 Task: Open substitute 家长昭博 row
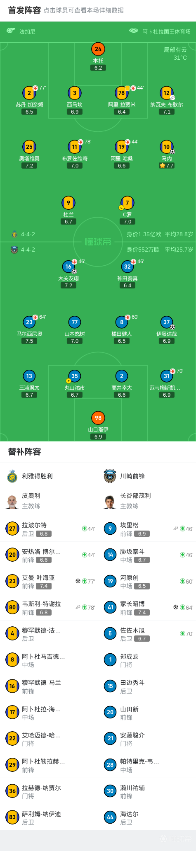coord(147,608)
